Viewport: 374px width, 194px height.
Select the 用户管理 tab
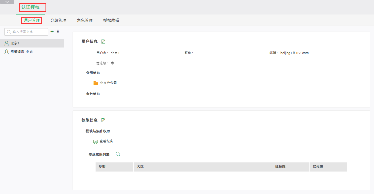click(x=32, y=20)
